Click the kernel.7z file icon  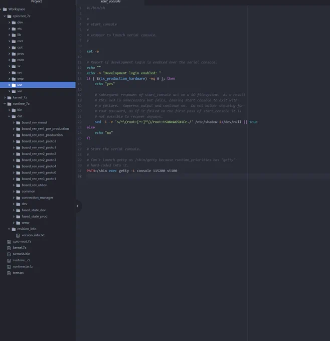click(x=9, y=248)
